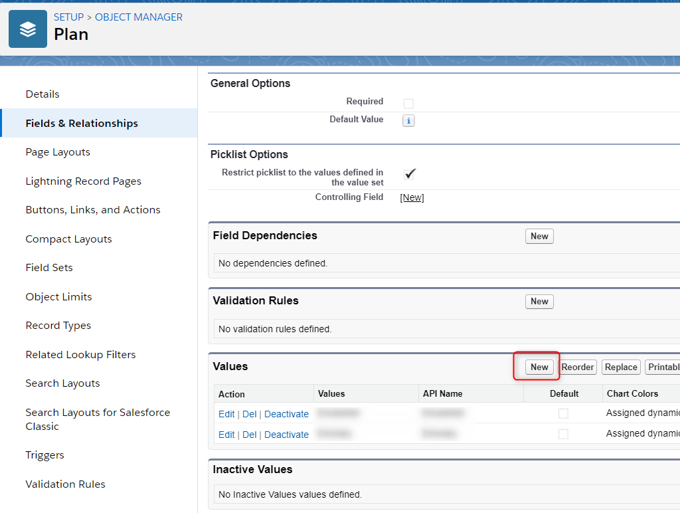Viewport: 680px width, 513px height.
Task: Click Edit link in first values row
Action: 226,414
